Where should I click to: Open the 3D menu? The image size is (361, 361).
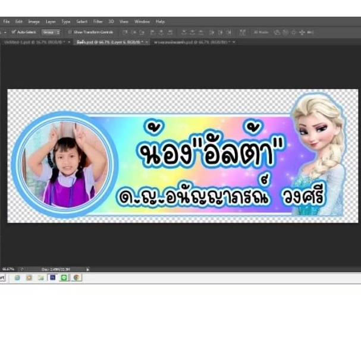pyautogui.click(x=111, y=21)
